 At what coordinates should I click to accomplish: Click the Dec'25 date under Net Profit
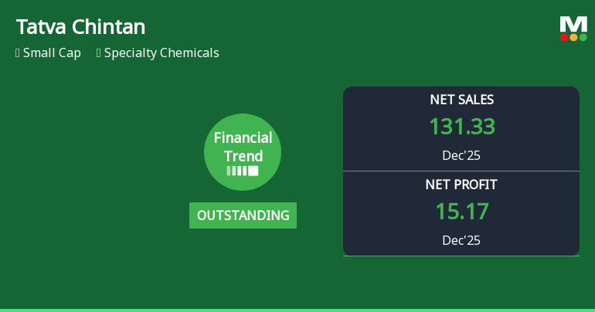[461, 240]
